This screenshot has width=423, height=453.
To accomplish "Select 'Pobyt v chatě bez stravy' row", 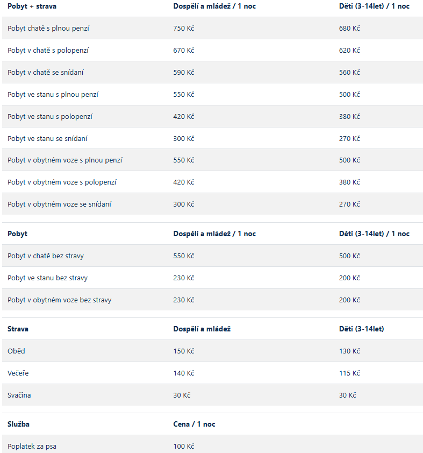I will click(212, 256).
